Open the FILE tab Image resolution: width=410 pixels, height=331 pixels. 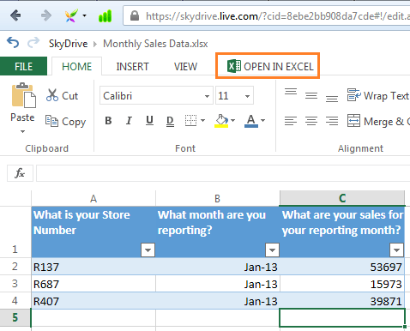(x=23, y=66)
